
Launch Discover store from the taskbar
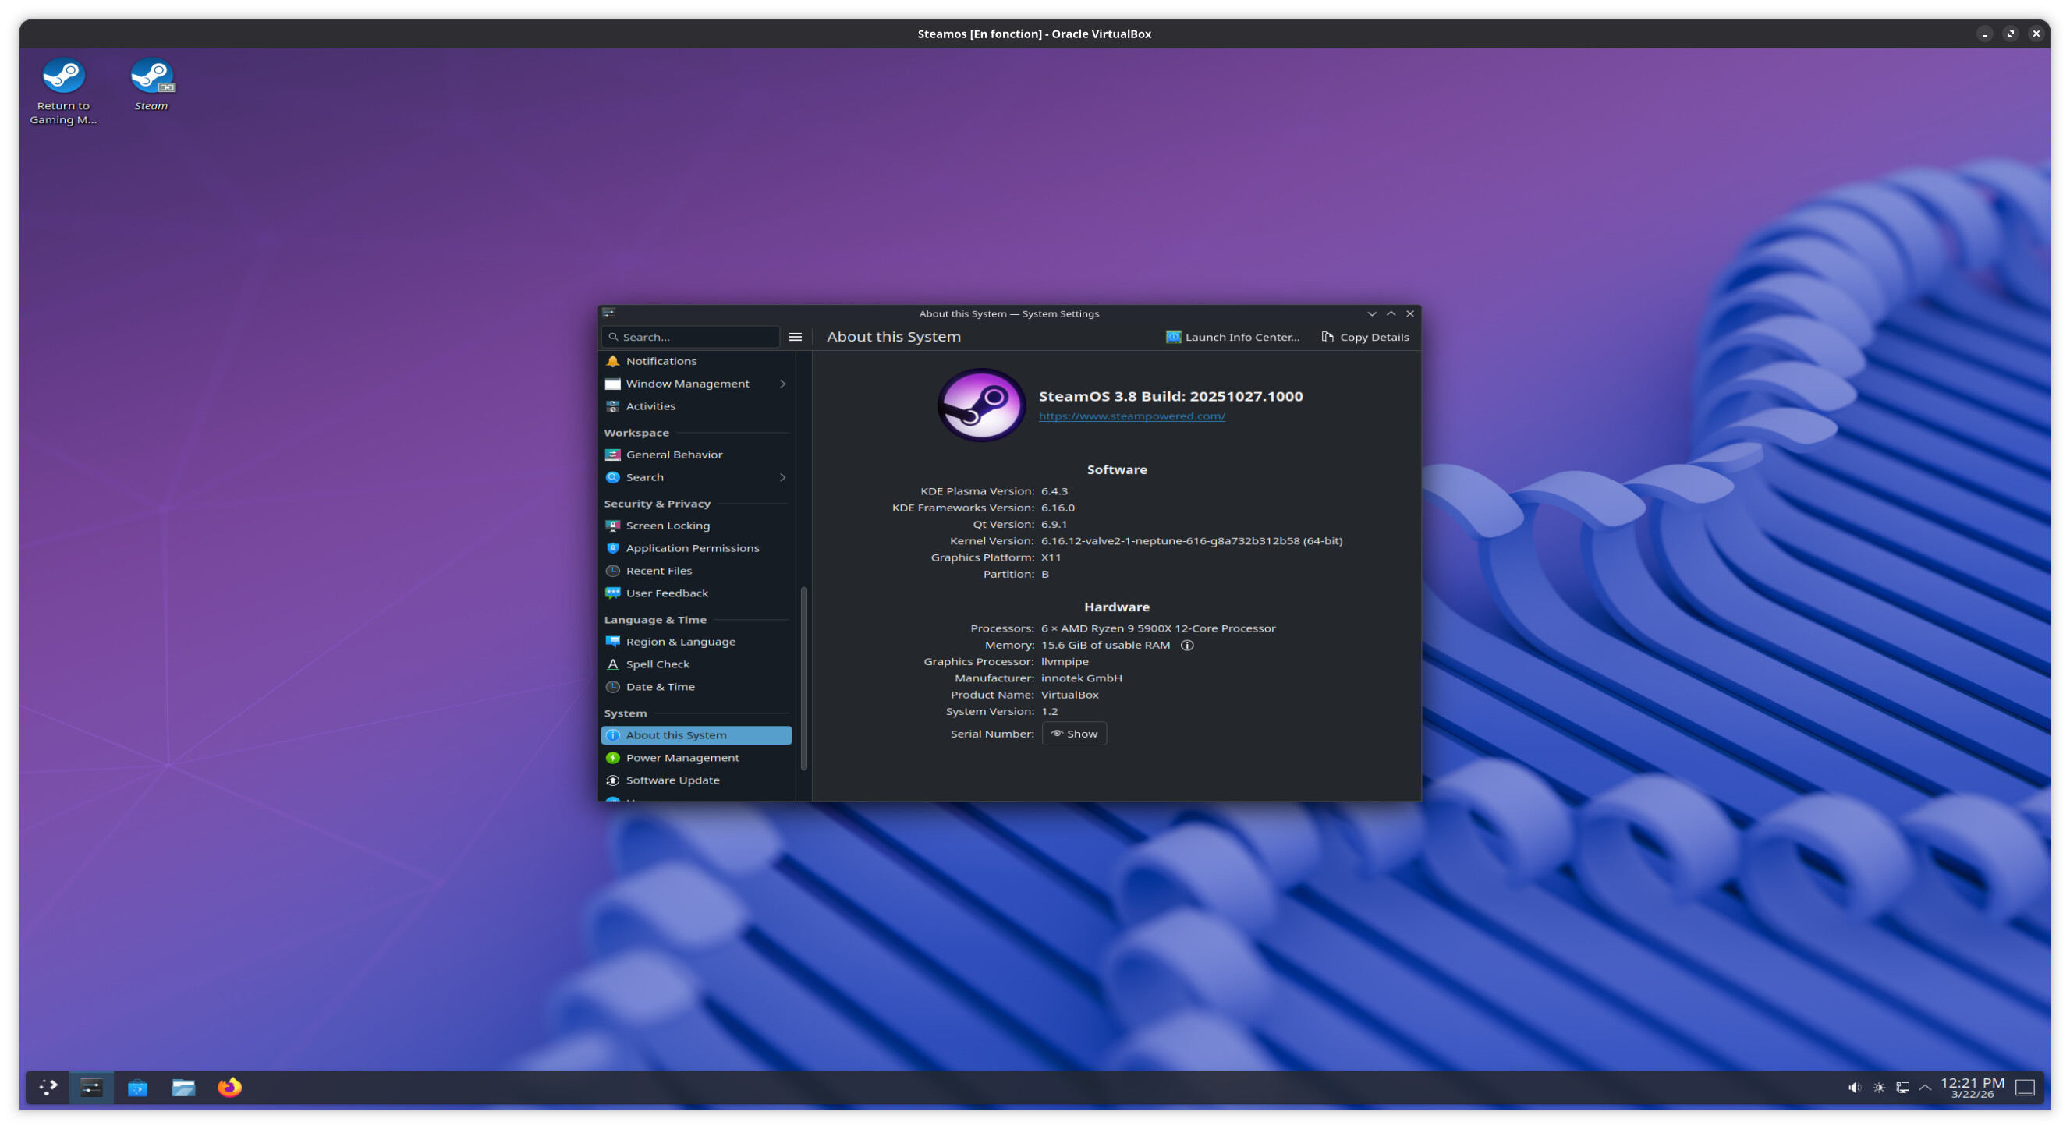pos(137,1087)
